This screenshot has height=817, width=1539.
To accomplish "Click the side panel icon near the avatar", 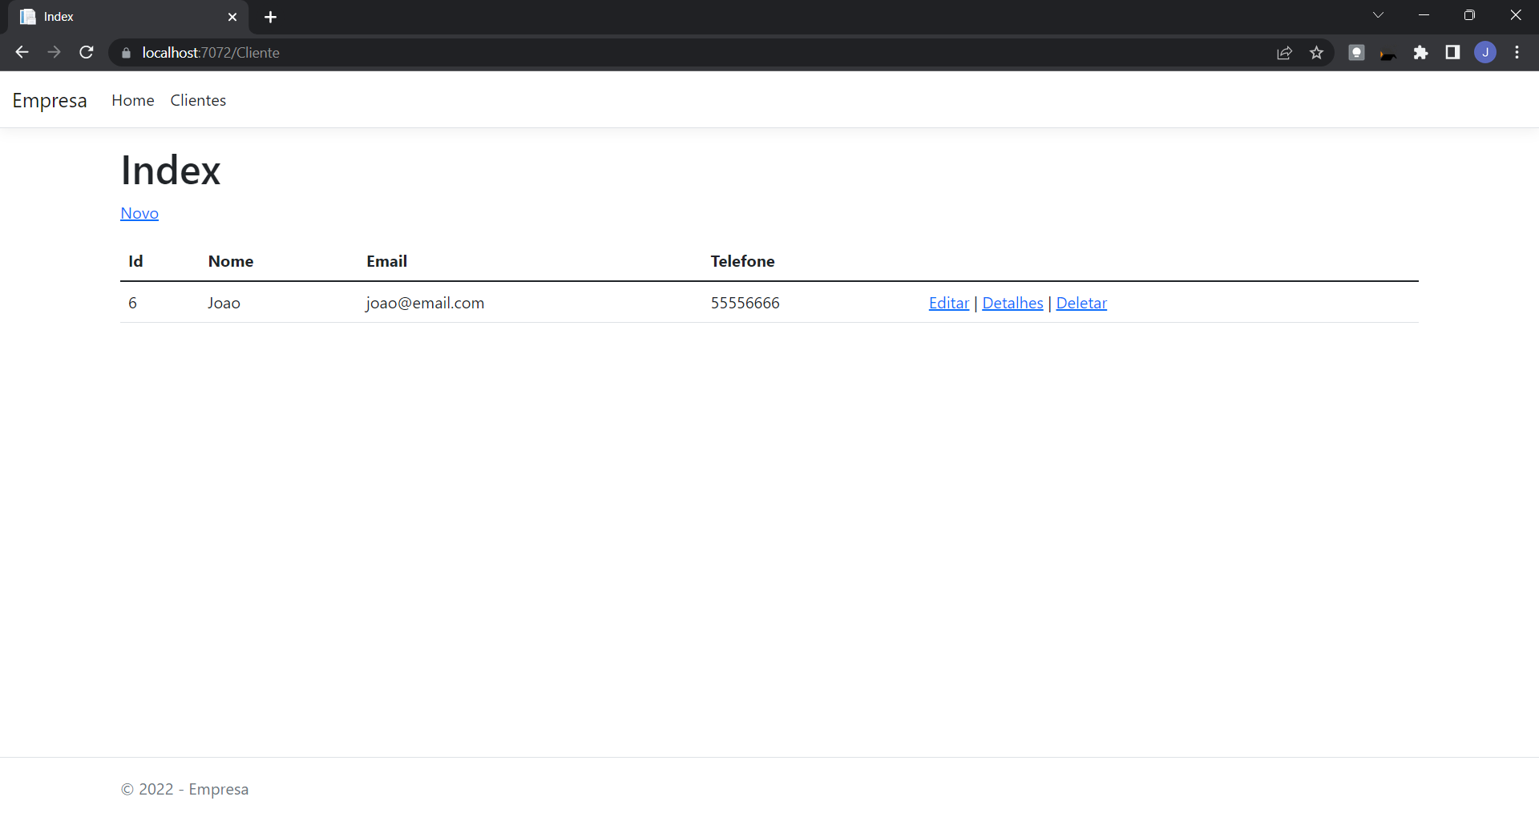I will (x=1452, y=52).
